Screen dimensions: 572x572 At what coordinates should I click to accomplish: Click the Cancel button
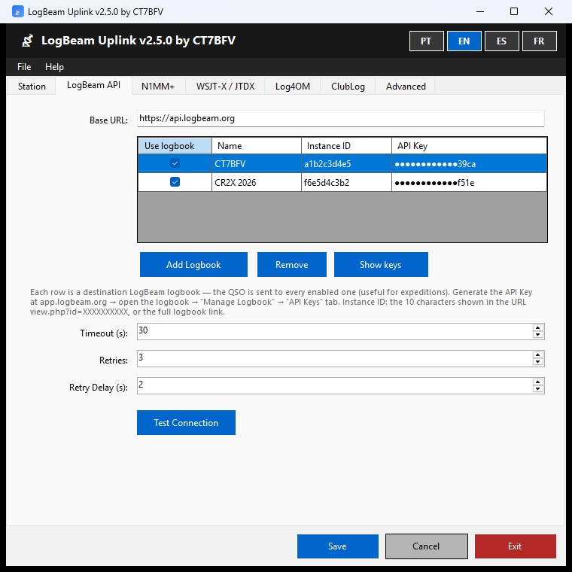[426, 546]
